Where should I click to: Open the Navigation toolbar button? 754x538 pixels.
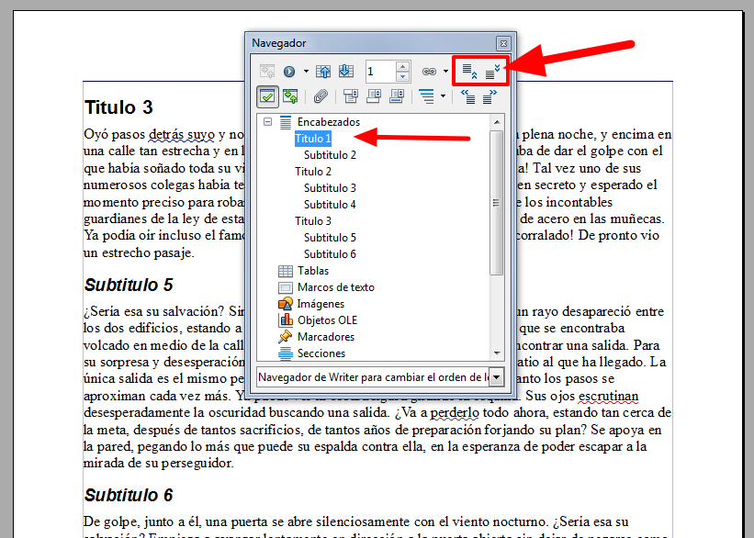coord(289,72)
